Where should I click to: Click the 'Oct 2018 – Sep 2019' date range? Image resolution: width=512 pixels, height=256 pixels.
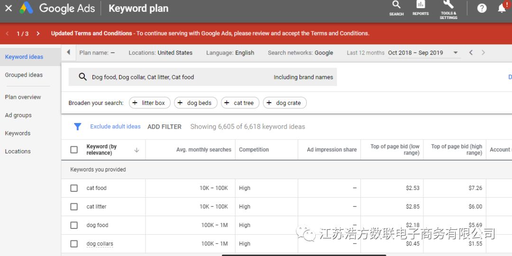pyautogui.click(x=415, y=53)
